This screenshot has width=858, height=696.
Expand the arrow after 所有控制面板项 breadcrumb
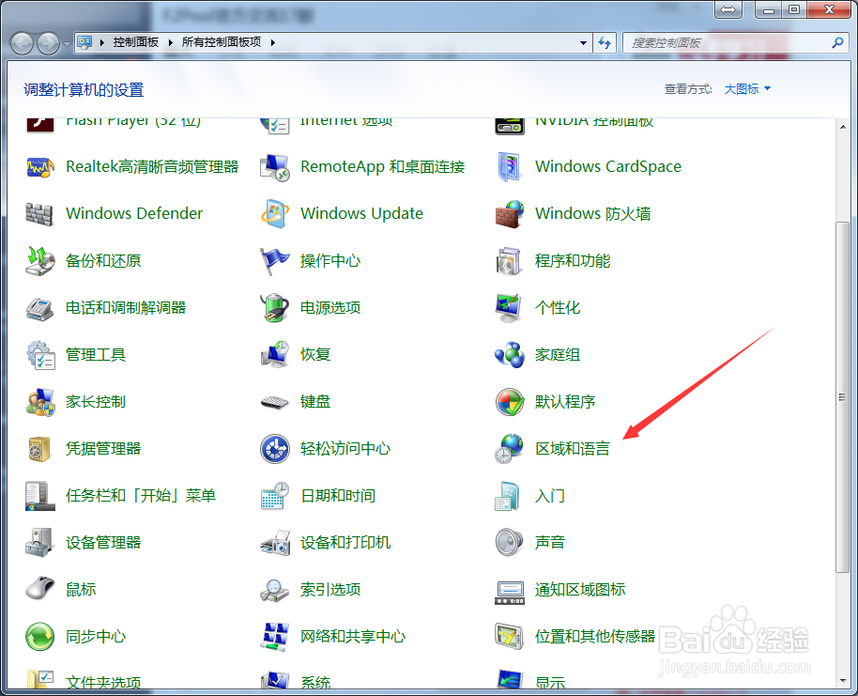tap(273, 42)
